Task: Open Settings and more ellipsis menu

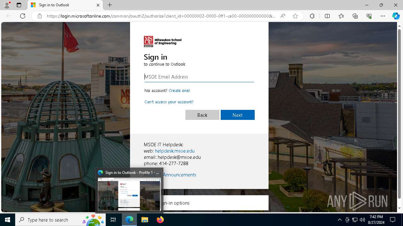Action: click(x=383, y=16)
